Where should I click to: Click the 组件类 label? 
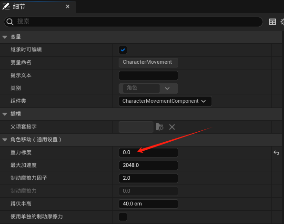[18, 101]
